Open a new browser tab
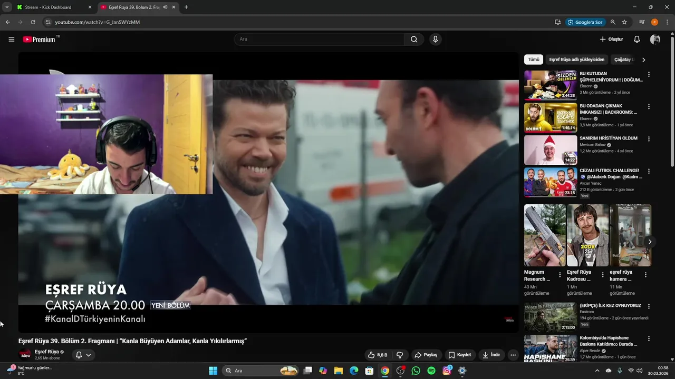Viewport: 675px width, 379px height. pos(186,7)
